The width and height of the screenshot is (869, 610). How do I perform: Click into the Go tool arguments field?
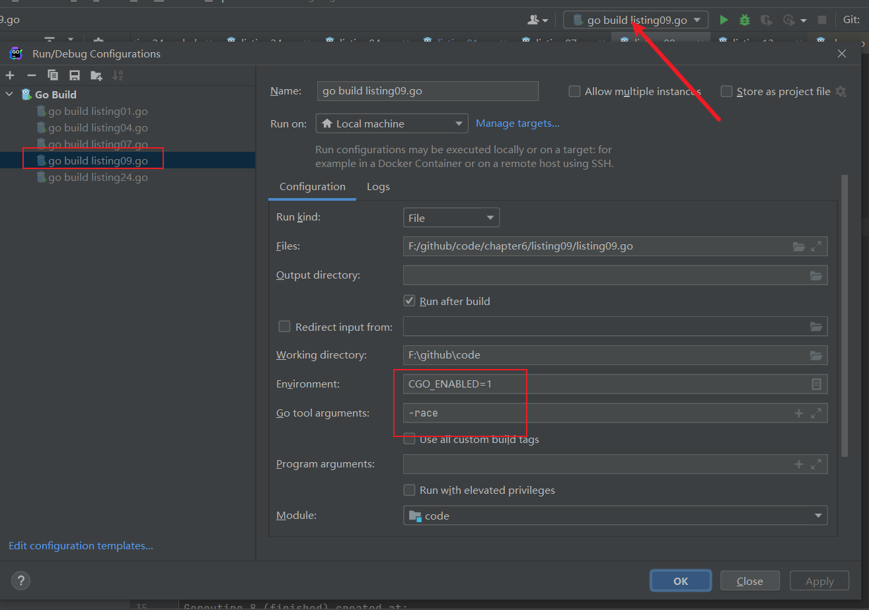(595, 413)
